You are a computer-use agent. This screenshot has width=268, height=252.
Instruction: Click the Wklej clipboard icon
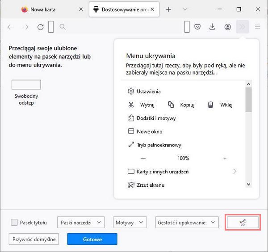coord(210,105)
